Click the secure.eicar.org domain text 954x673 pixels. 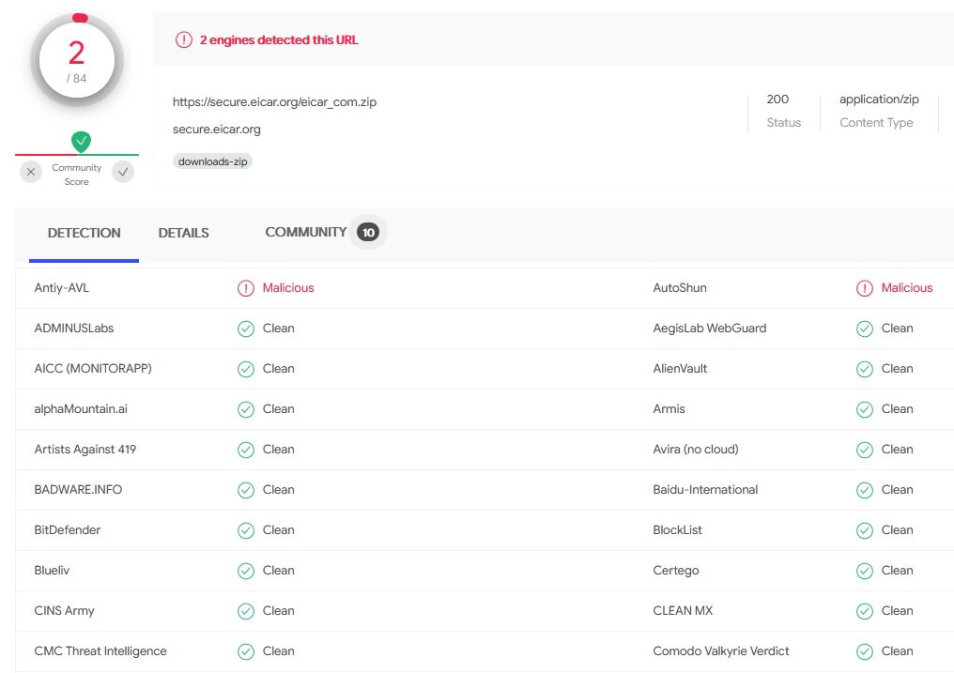(x=217, y=129)
